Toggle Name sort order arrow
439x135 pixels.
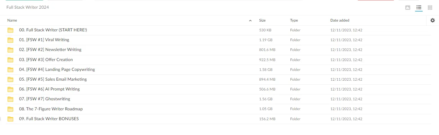[x=250, y=20]
